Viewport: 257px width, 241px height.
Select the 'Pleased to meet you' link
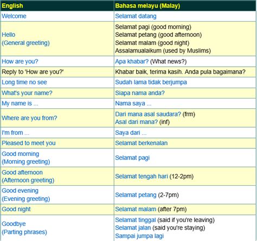(29, 143)
